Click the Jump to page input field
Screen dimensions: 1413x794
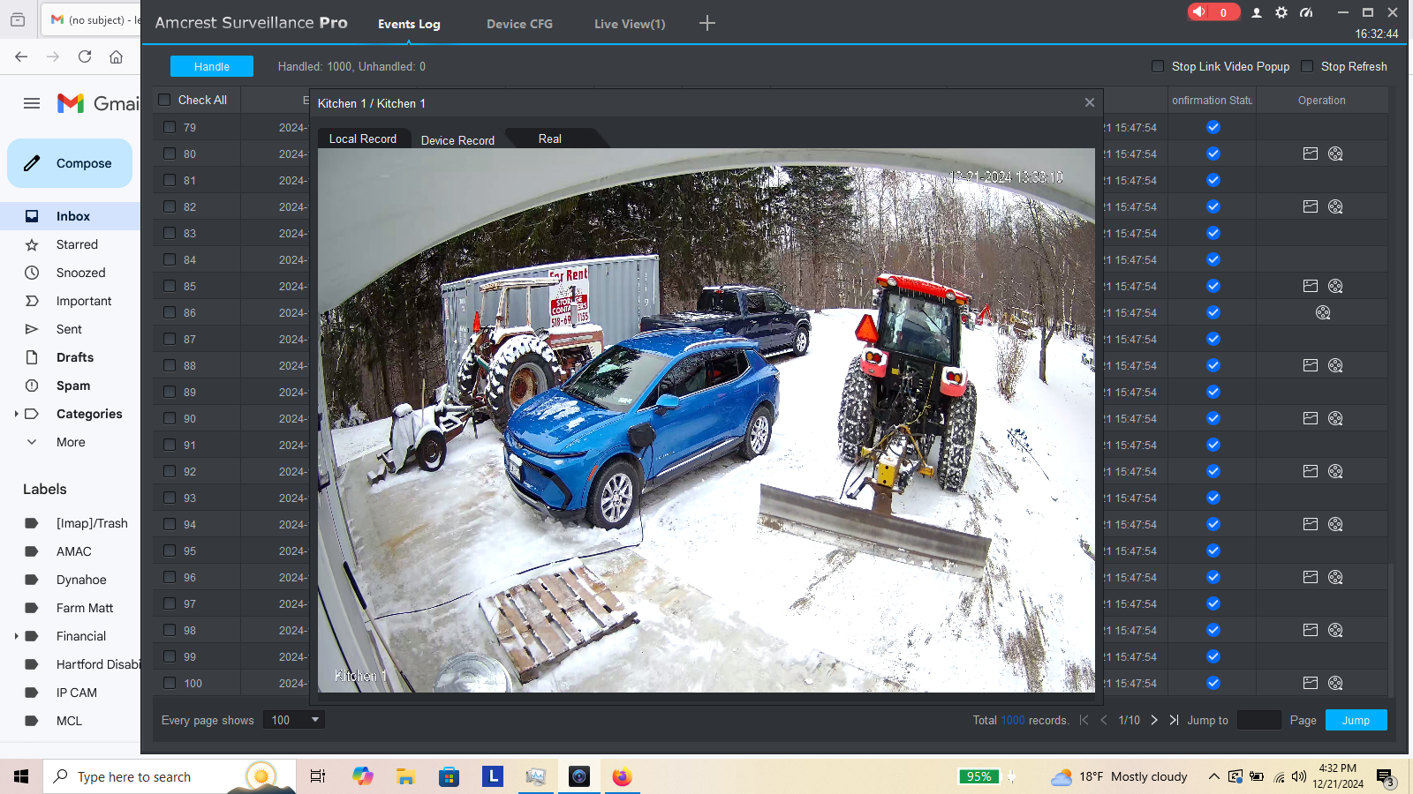click(x=1258, y=720)
